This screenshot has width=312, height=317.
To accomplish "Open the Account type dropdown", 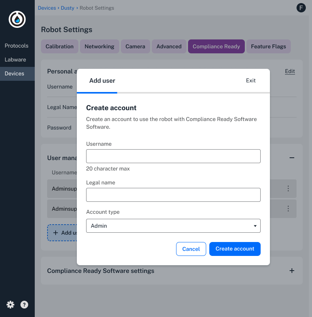I will 173,226.
